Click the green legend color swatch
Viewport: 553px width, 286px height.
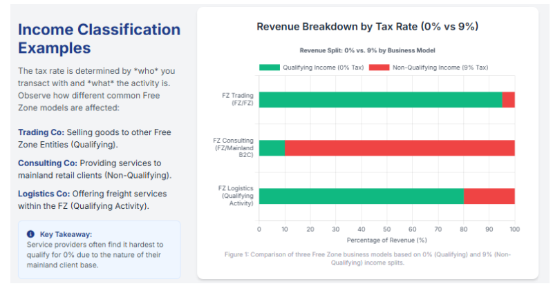tap(269, 68)
